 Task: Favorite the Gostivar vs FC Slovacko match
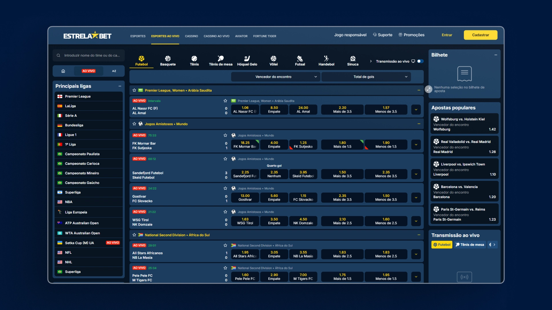[x=225, y=188]
